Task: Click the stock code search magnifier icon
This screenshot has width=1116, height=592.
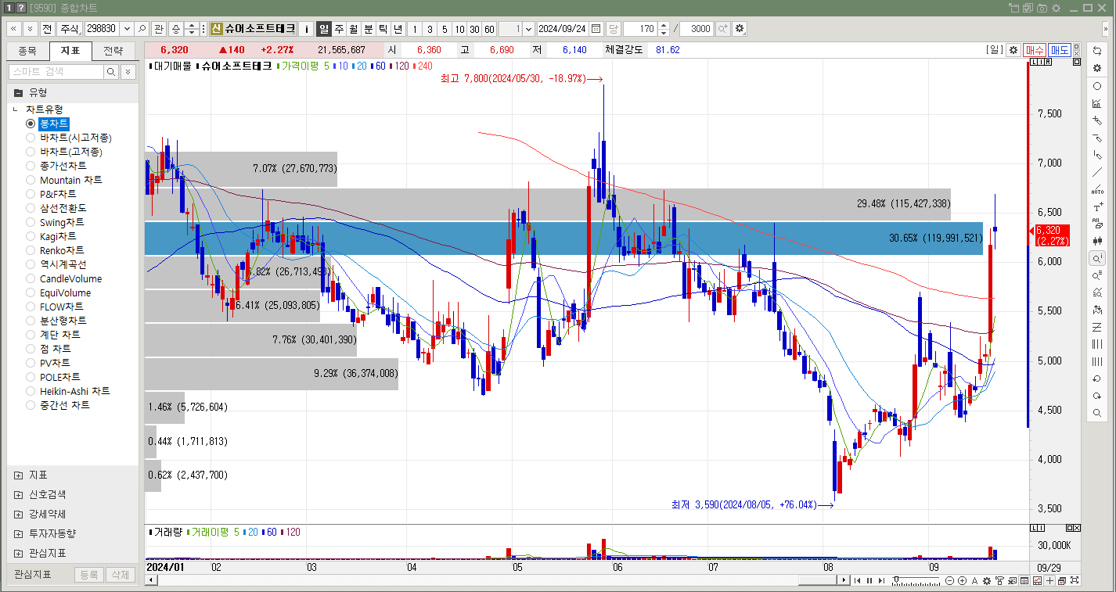Action: click(142, 29)
